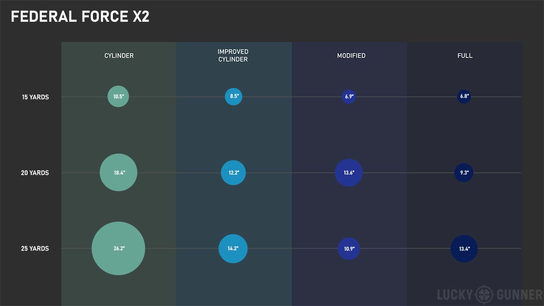Click the 10.5" cylinder circle at 15 yards
Viewport: 544px width, 306px height.
click(x=118, y=96)
